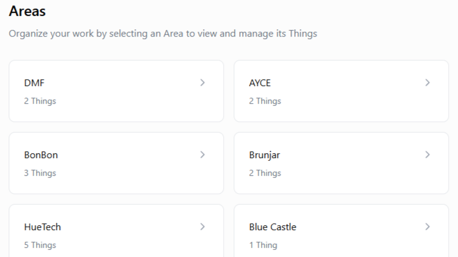Click the chevron arrow on Blue Castle card

tap(427, 226)
